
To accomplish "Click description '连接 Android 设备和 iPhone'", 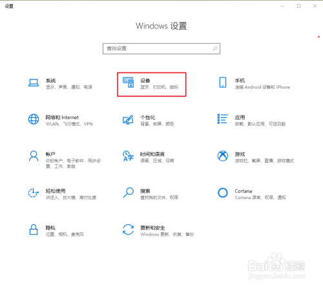I will pos(262,87).
